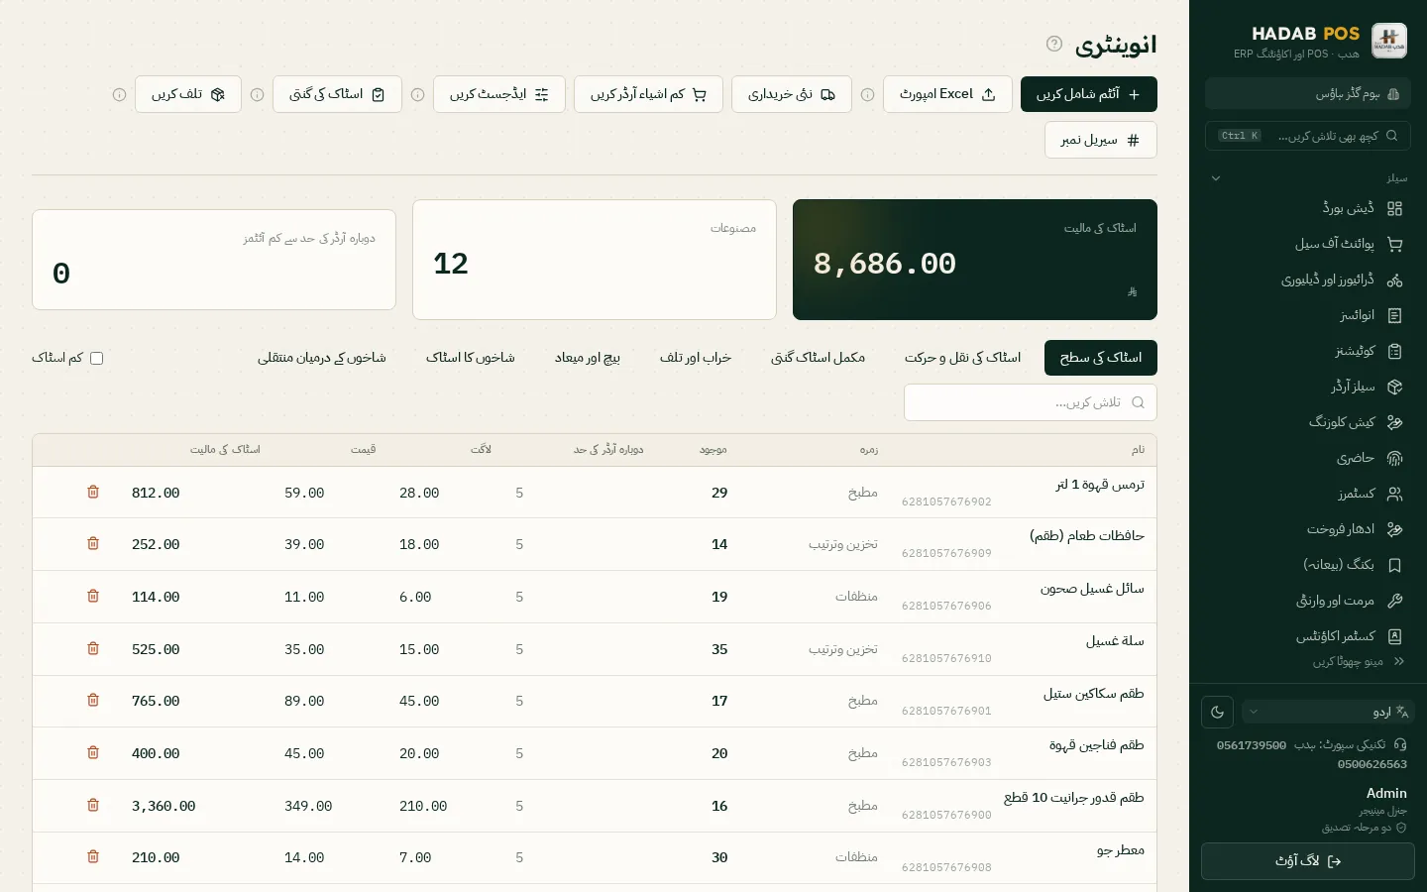
Task: Click آئٹم شامل کریں button
Action: 1089,94
